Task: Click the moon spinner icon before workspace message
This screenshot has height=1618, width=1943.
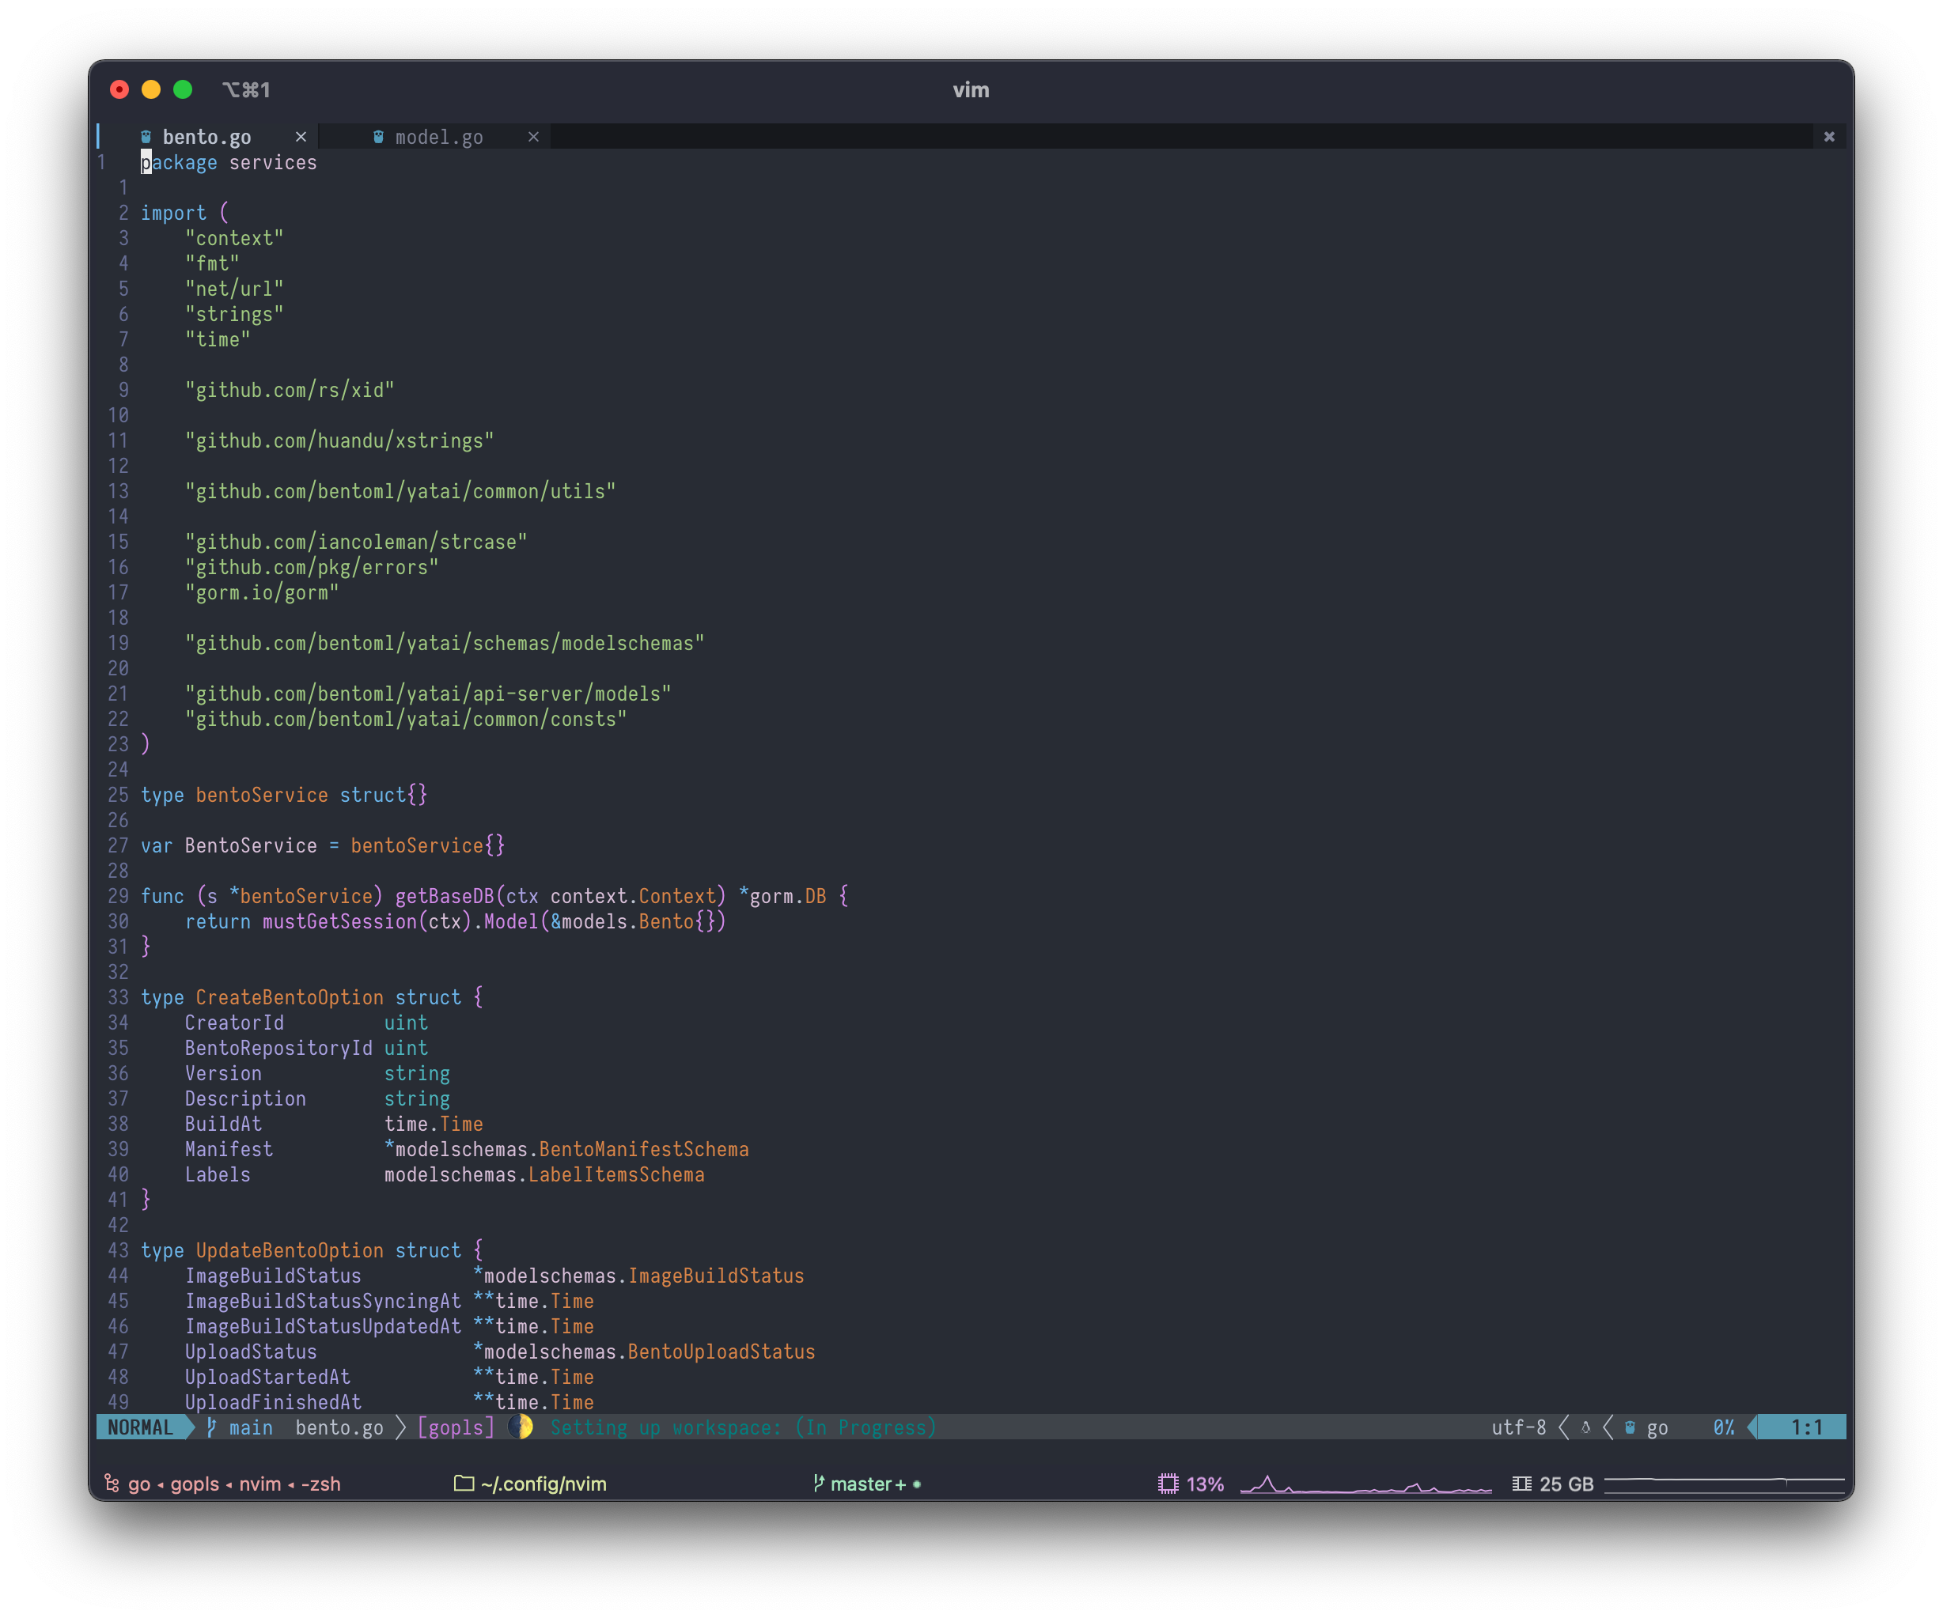Action: point(520,1427)
